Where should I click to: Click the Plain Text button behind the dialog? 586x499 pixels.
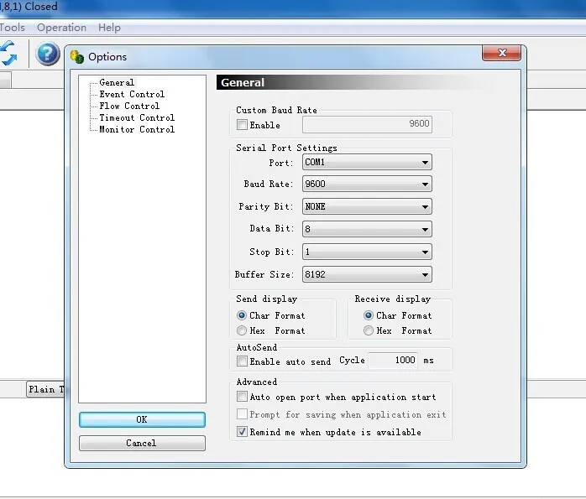45,389
